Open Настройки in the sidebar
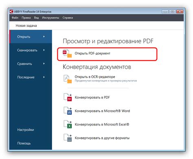 (26, 130)
